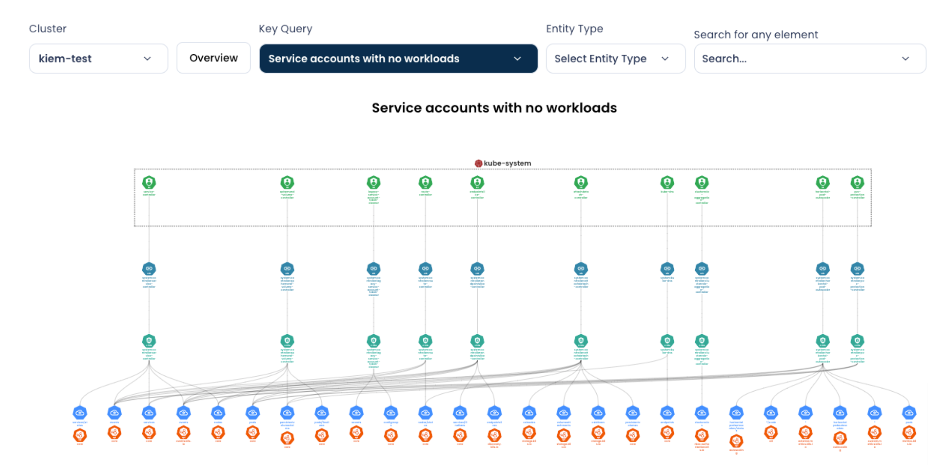Expand the Key Query dropdown
The width and height of the screenshot is (936, 473).
[398, 58]
